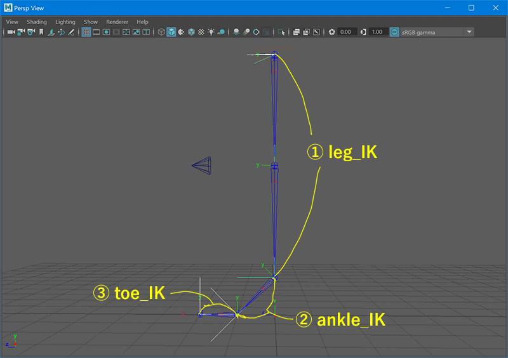
Task: Click the Image Plane icon
Action: pyautogui.click(x=51, y=32)
